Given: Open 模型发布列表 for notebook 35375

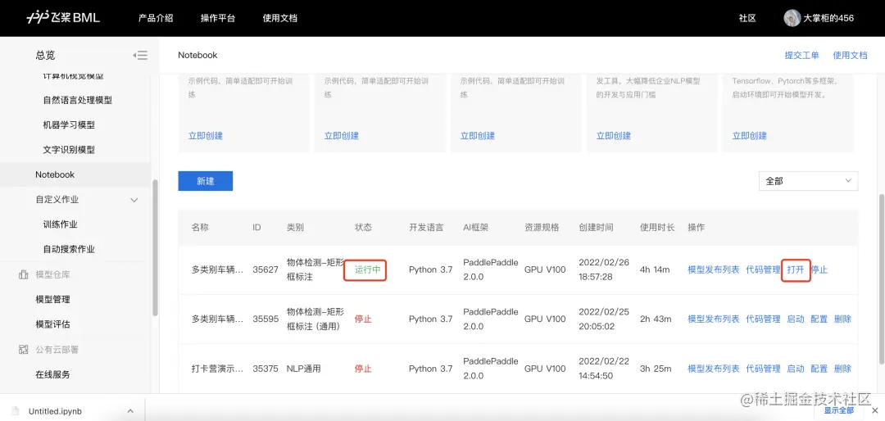Looking at the screenshot, I should pyautogui.click(x=714, y=369).
